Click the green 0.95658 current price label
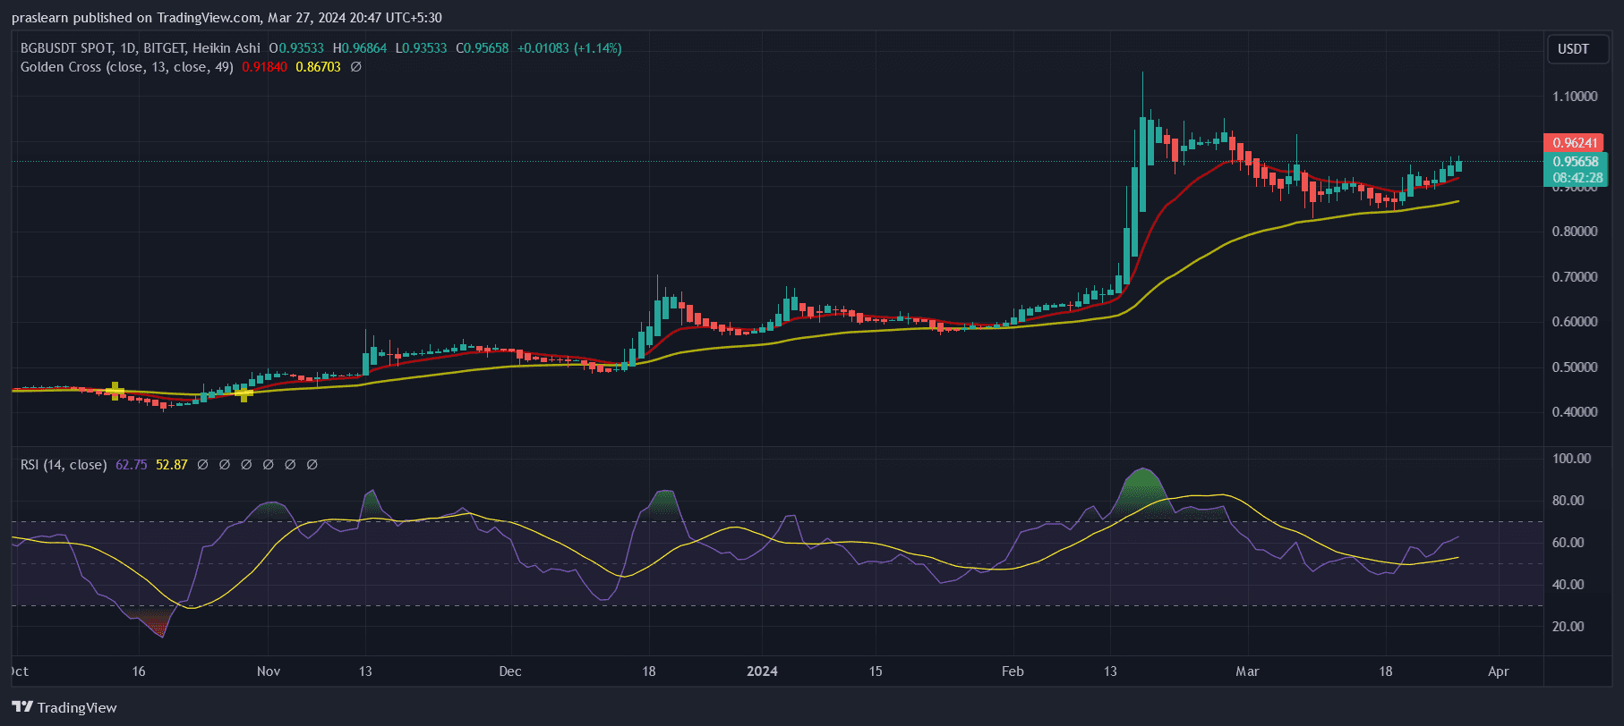The width and height of the screenshot is (1624, 726). 1575,162
